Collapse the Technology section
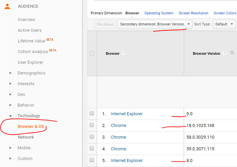237x167 pixels. click(10, 116)
